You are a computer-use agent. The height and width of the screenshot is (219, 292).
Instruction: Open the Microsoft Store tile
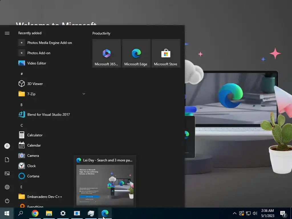pyautogui.click(x=166, y=53)
